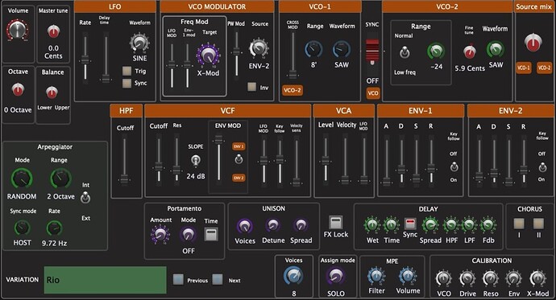
Task: Click the Source mix VCO-2 button
Action: 544,68
